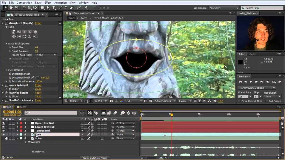Activate the Zoom tool
285x160 pixels.
click(x=16, y=8)
